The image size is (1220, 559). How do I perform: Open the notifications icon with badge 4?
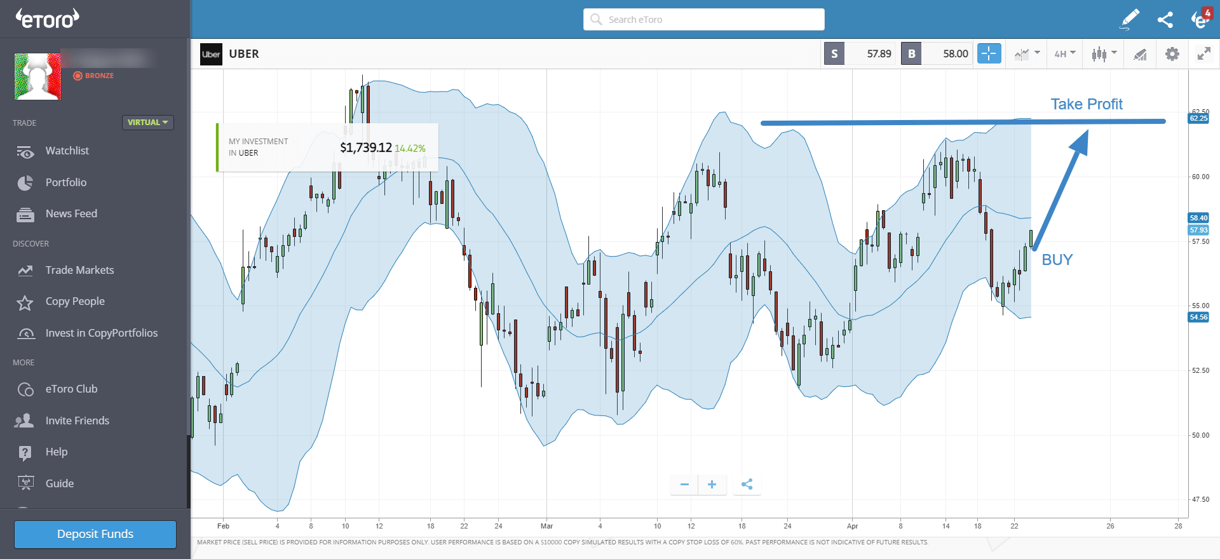[1201, 19]
